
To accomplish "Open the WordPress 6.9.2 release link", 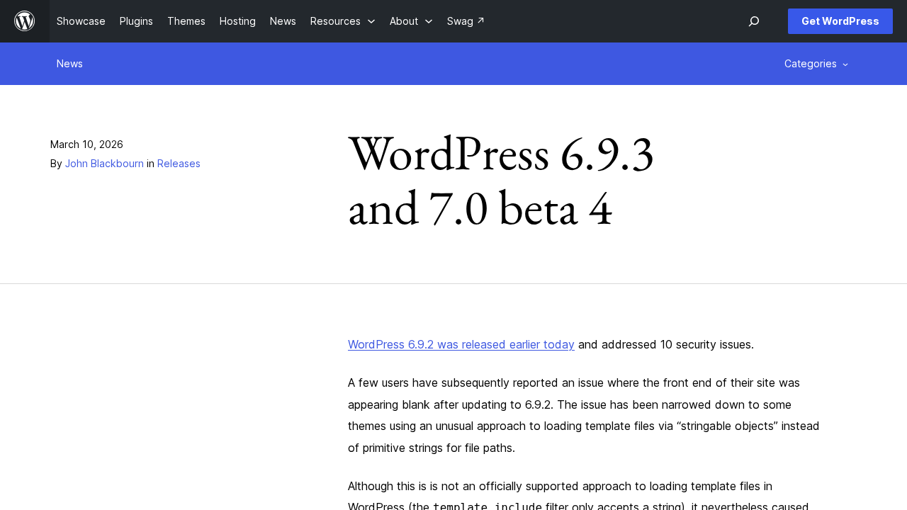I will point(461,344).
